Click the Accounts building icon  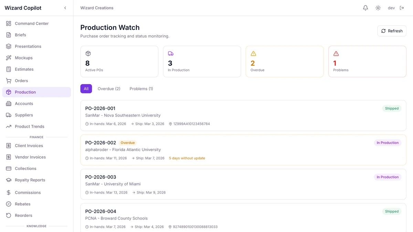coord(9,104)
